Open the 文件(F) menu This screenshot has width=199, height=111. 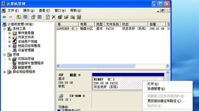[x=13, y=11]
